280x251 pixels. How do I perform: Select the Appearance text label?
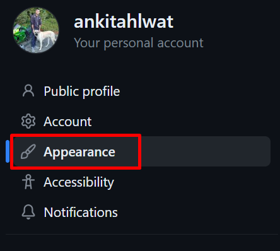point(79,152)
